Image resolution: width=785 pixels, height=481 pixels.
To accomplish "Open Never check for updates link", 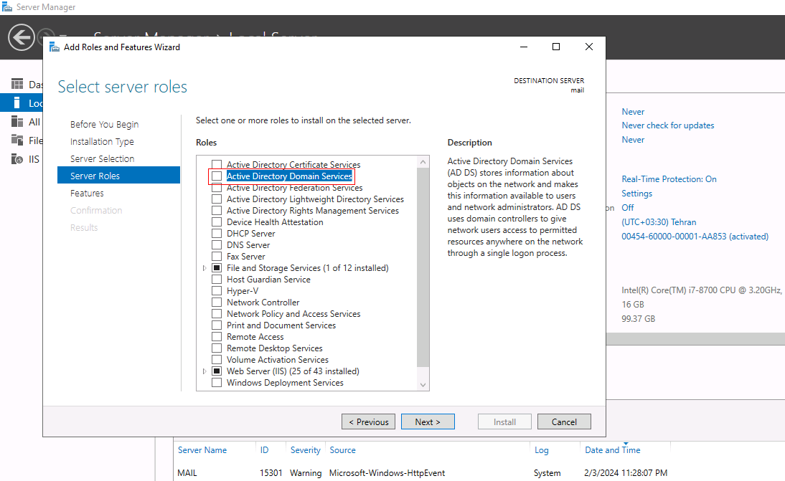I will pos(668,125).
